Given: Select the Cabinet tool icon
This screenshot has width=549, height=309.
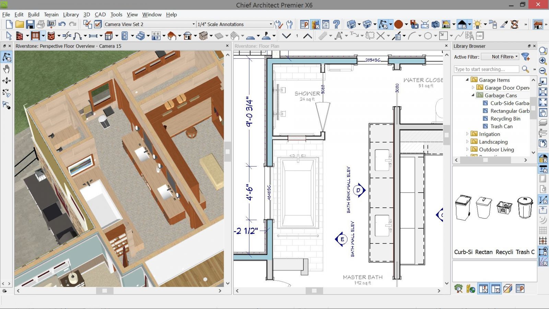Looking at the screenshot, I should [x=109, y=36].
